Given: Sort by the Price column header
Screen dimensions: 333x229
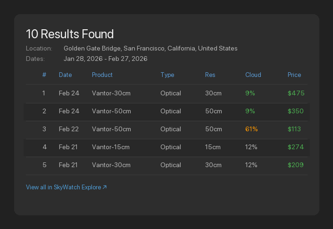Looking at the screenshot, I should [x=294, y=75].
